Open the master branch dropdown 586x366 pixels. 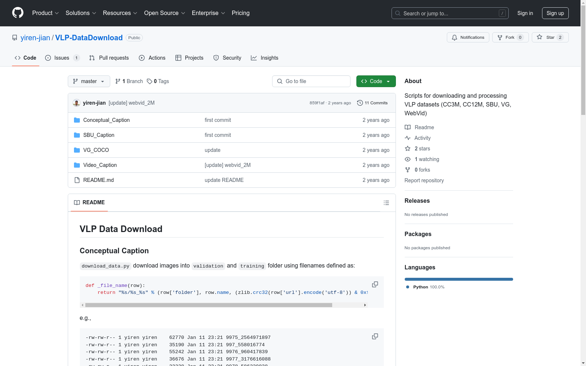[x=89, y=81]
